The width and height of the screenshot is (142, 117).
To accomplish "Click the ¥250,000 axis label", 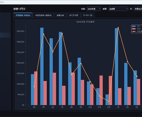I will 20,52.
